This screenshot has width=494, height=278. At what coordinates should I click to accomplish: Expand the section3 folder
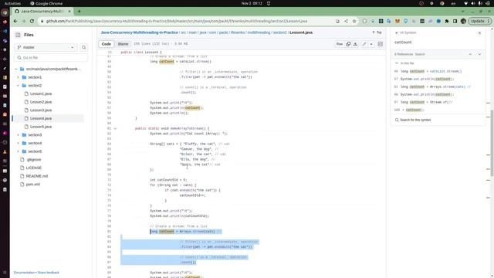[18, 135]
